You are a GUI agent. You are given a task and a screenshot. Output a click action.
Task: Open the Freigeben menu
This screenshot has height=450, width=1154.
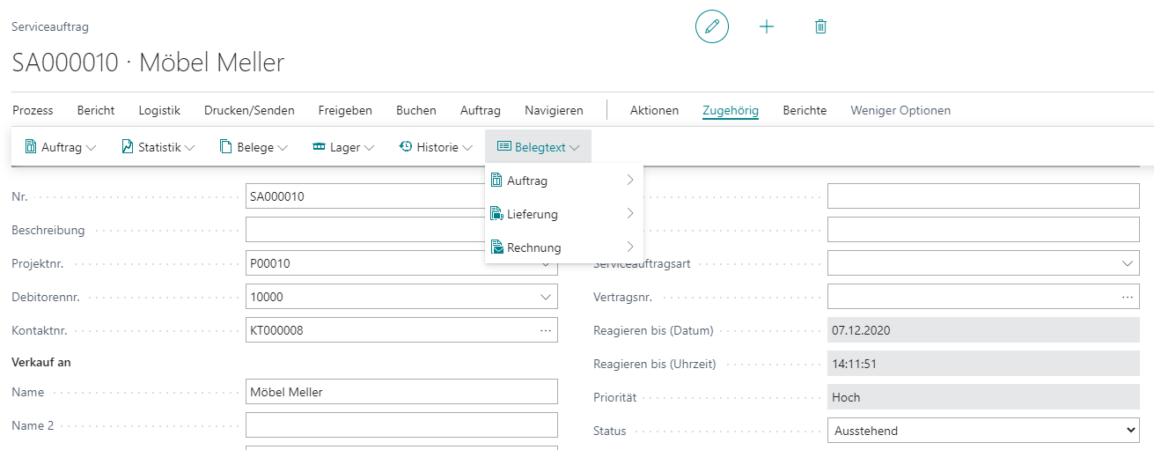345,110
